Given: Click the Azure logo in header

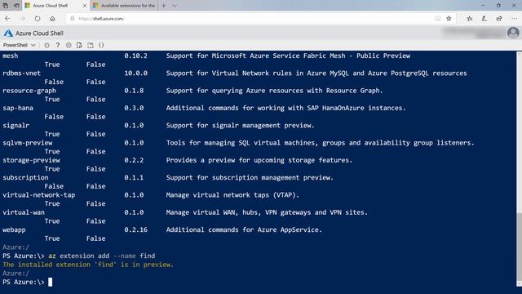Looking at the screenshot, I should click(8, 33).
